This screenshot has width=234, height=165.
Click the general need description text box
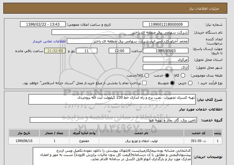[112, 99]
